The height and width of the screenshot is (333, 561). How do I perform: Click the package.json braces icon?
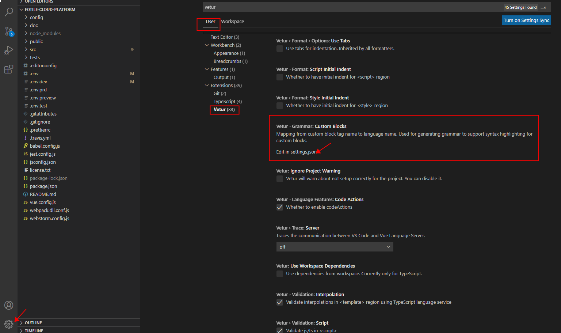[x=26, y=186]
